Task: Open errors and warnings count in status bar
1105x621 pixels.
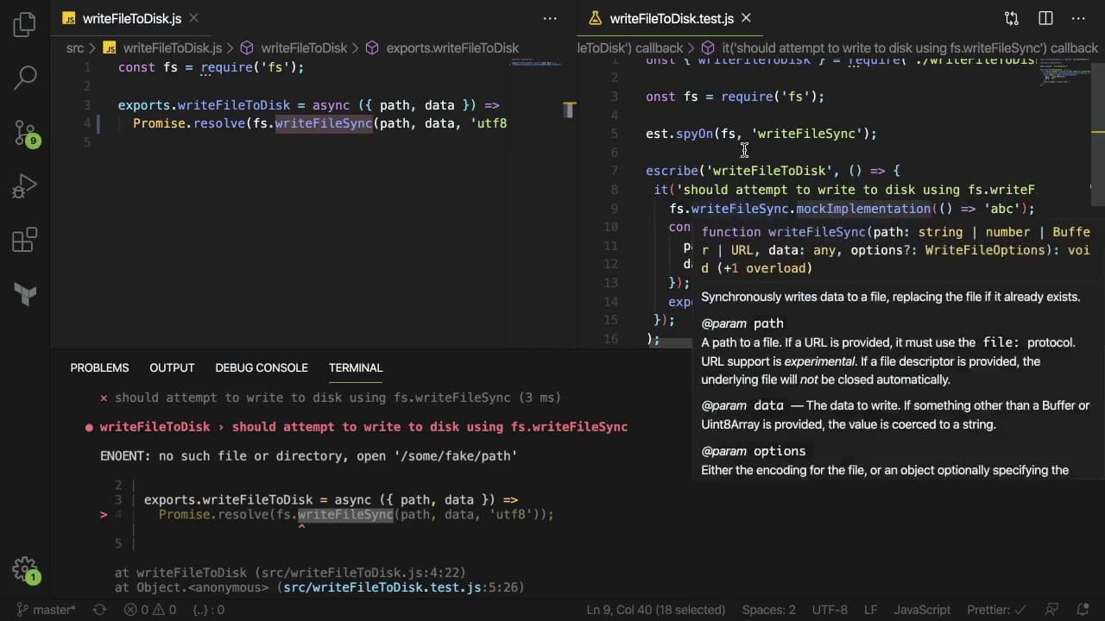Action: (x=149, y=610)
